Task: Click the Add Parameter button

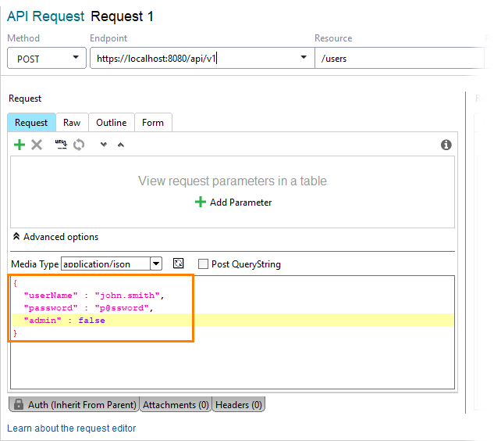Action: point(233,203)
